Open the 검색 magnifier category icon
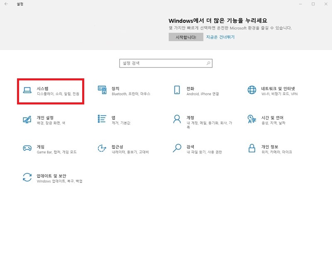Image resolution: width=332 pixels, height=257 pixels. pyautogui.click(x=177, y=148)
